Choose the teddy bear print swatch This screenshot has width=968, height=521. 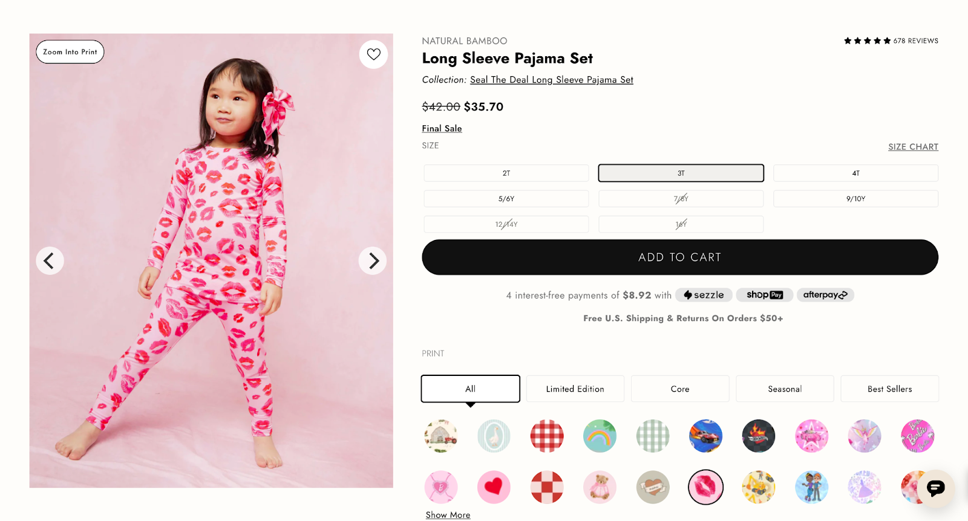point(600,487)
